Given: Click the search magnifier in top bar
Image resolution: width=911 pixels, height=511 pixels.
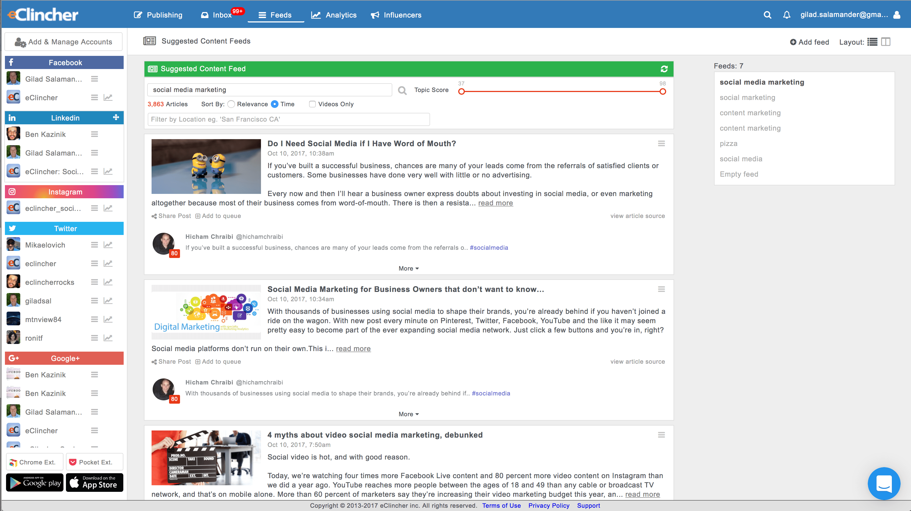Looking at the screenshot, I should [x=767, y=15].
